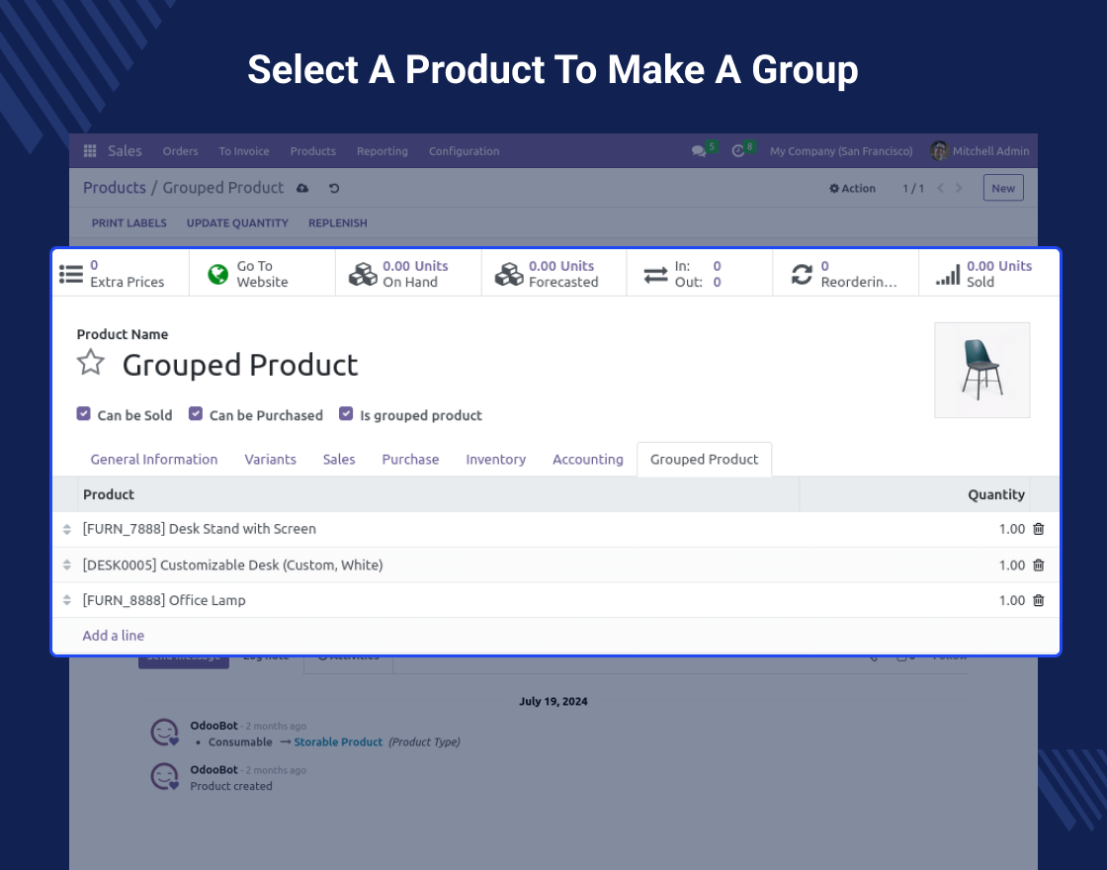Select the Grouped Product tab
1107x870 pixels.
[704, 459]
